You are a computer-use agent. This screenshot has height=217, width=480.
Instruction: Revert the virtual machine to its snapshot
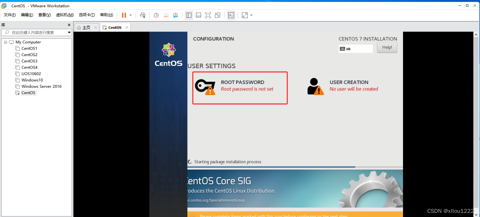click(x=166, y=15)
